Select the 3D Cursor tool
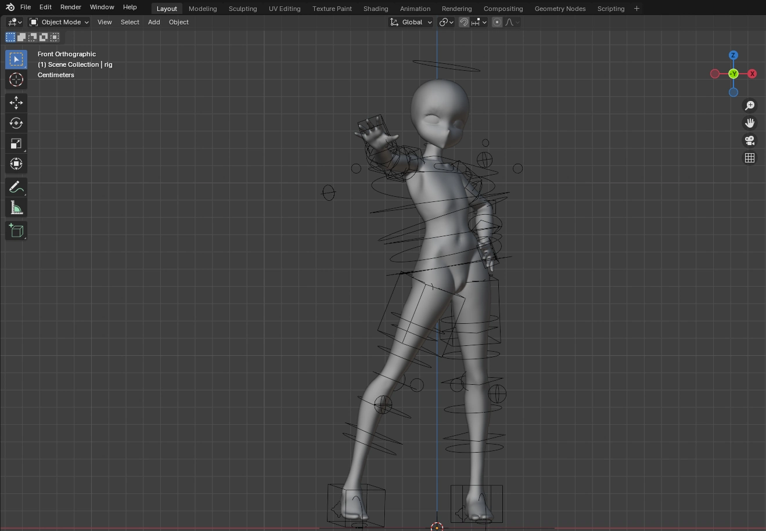766x531 pixels. click(16, 80)
